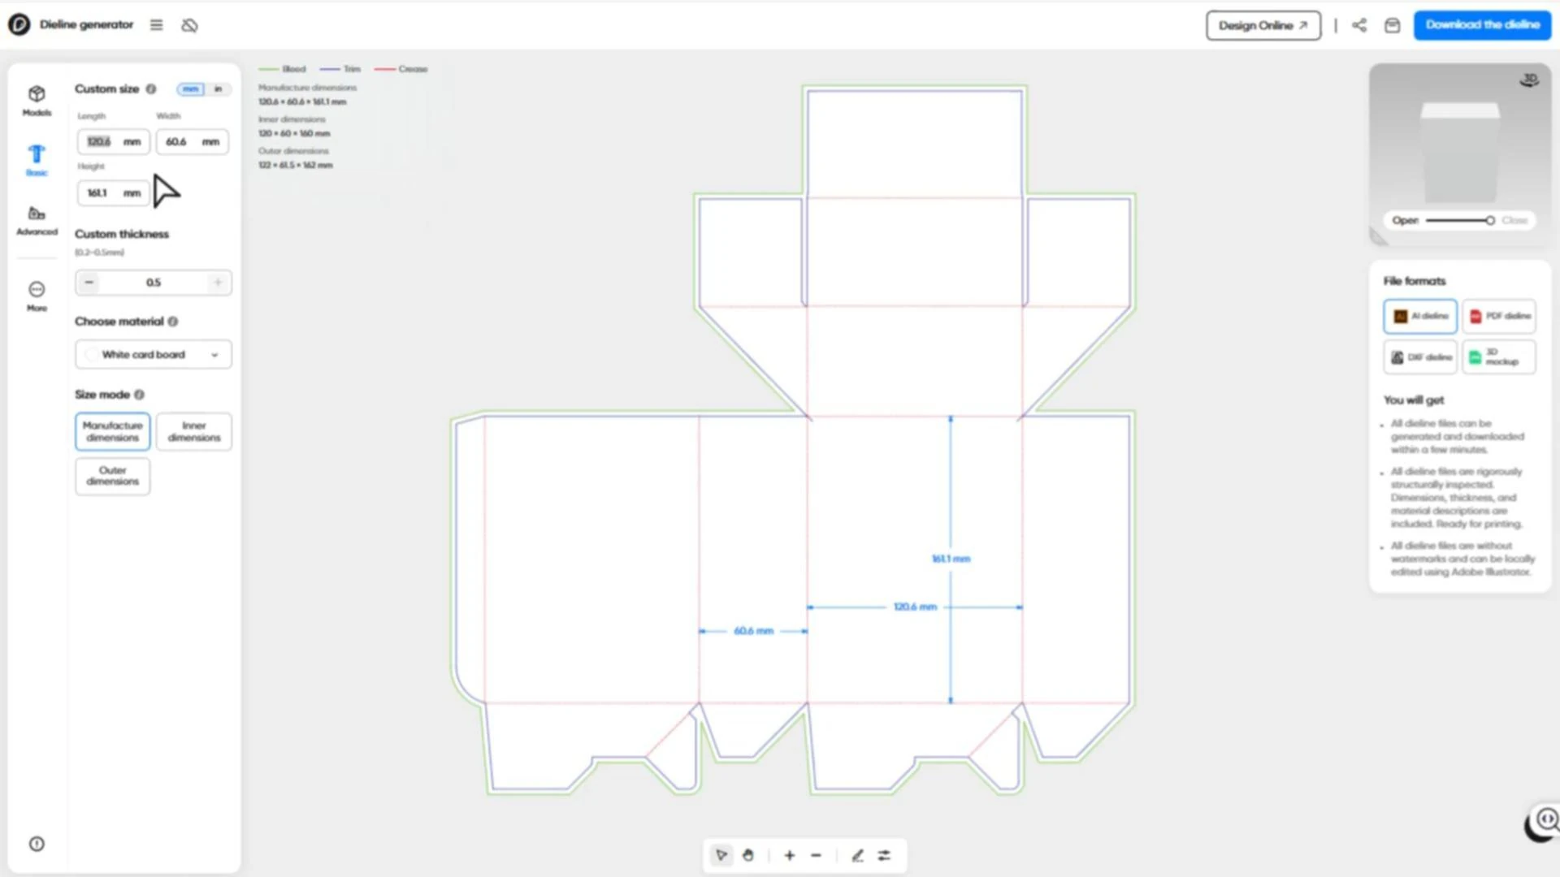
Task: Click the Open/Close box preview slider
Action: 1458,220
